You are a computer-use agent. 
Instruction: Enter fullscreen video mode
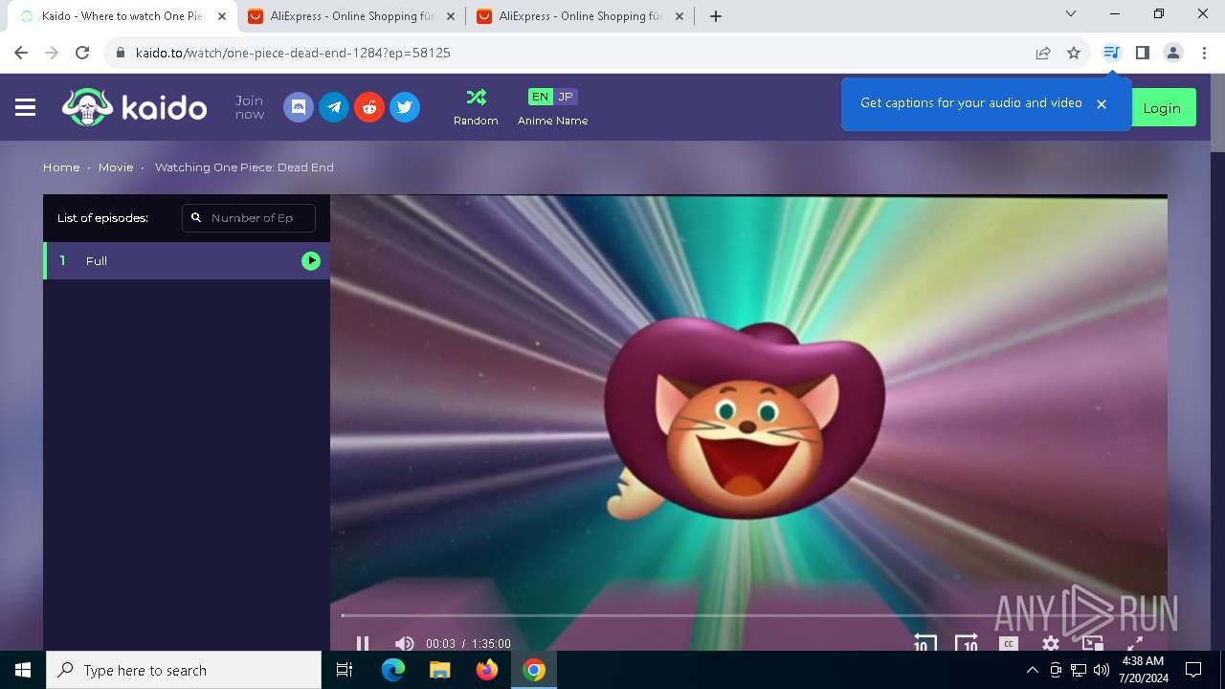tap(1135, 643)
